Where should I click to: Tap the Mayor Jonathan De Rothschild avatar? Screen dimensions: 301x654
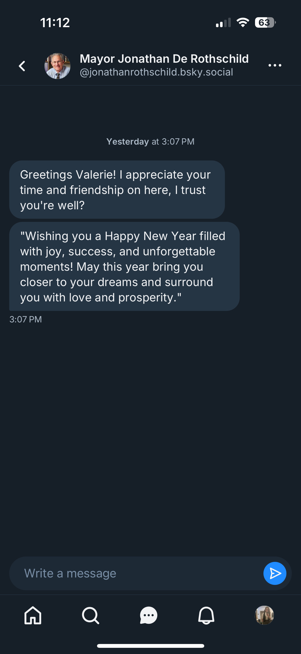(x=57, y=66)
